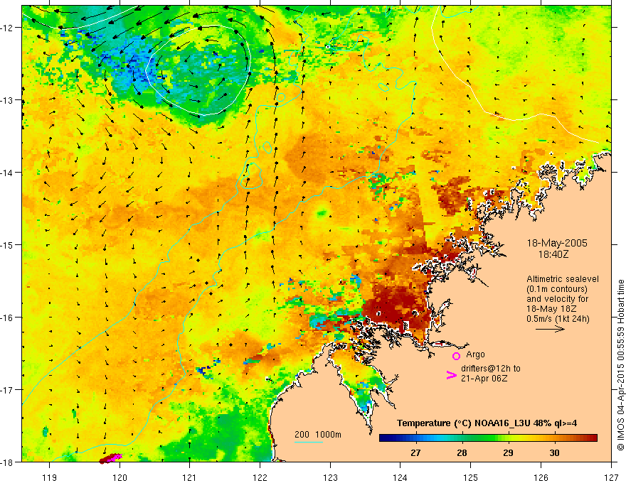Viewport: 626px width, 483px height.
Task: Click longitude axis label 123
Action: (x=330, y=477)
